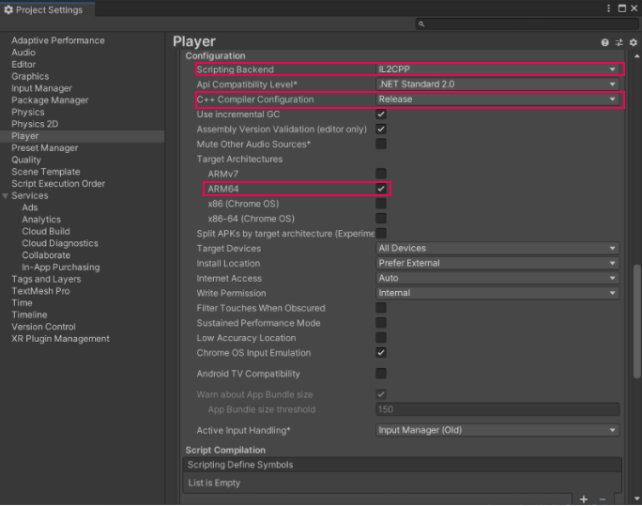Viewport: 642px width, 506px height.
Task: Add a scripting define symbol with plus
Action: pos(583,499)
